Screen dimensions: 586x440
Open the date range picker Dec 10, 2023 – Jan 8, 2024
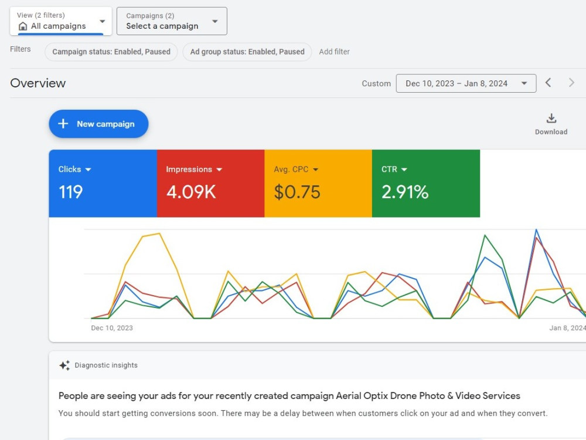pos(466,83)
